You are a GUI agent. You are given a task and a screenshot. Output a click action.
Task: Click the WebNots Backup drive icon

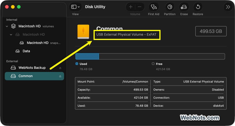tap(13, 68)
